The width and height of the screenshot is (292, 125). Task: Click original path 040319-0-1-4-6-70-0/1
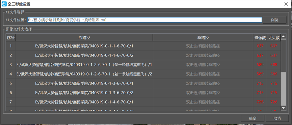(x=84, y=102)
